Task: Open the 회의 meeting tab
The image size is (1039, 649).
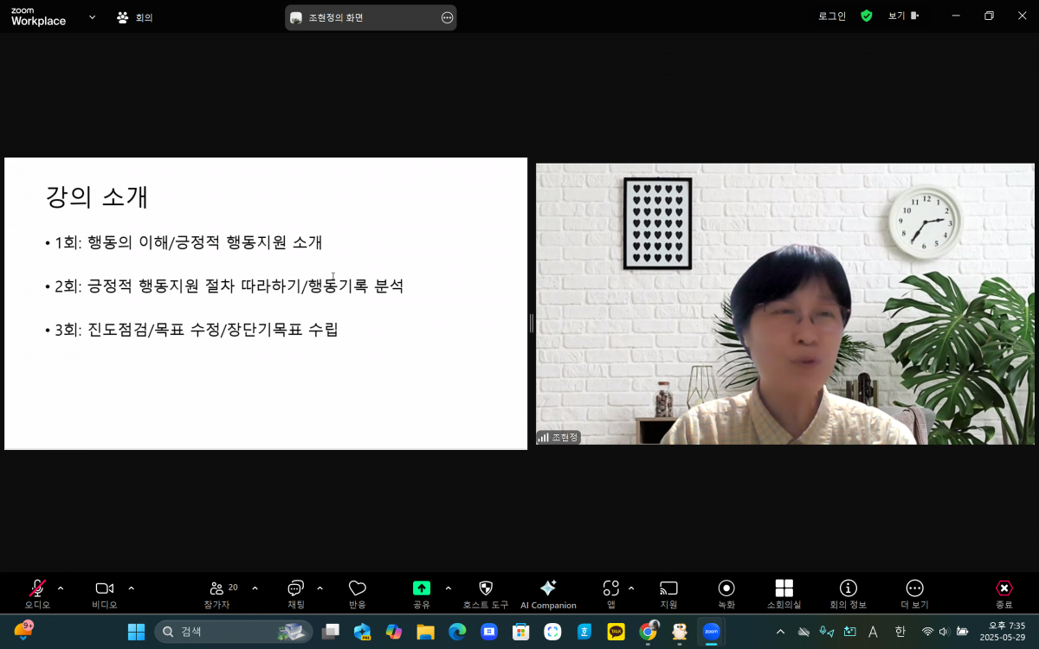Action: (x=135, y=16)
